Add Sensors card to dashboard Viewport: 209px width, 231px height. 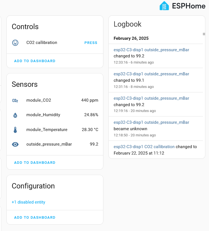(35, 163)
